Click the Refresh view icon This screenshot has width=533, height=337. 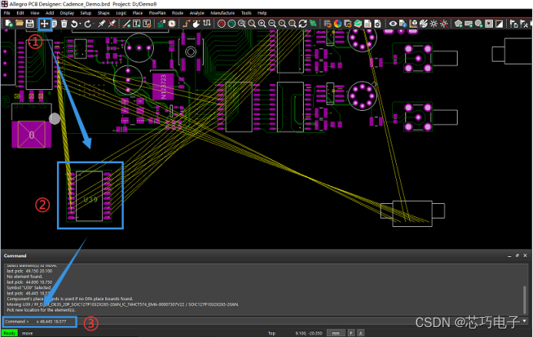coord(303,24)
